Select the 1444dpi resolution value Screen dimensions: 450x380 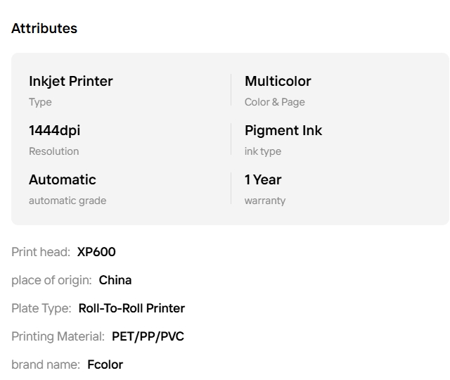click(x=55, y=130)
